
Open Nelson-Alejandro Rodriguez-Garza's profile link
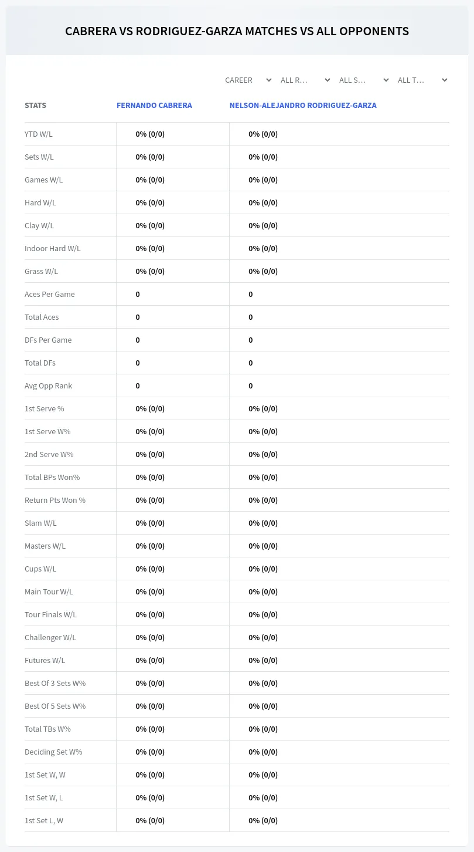pyautogui.click(x=303, y=106)
